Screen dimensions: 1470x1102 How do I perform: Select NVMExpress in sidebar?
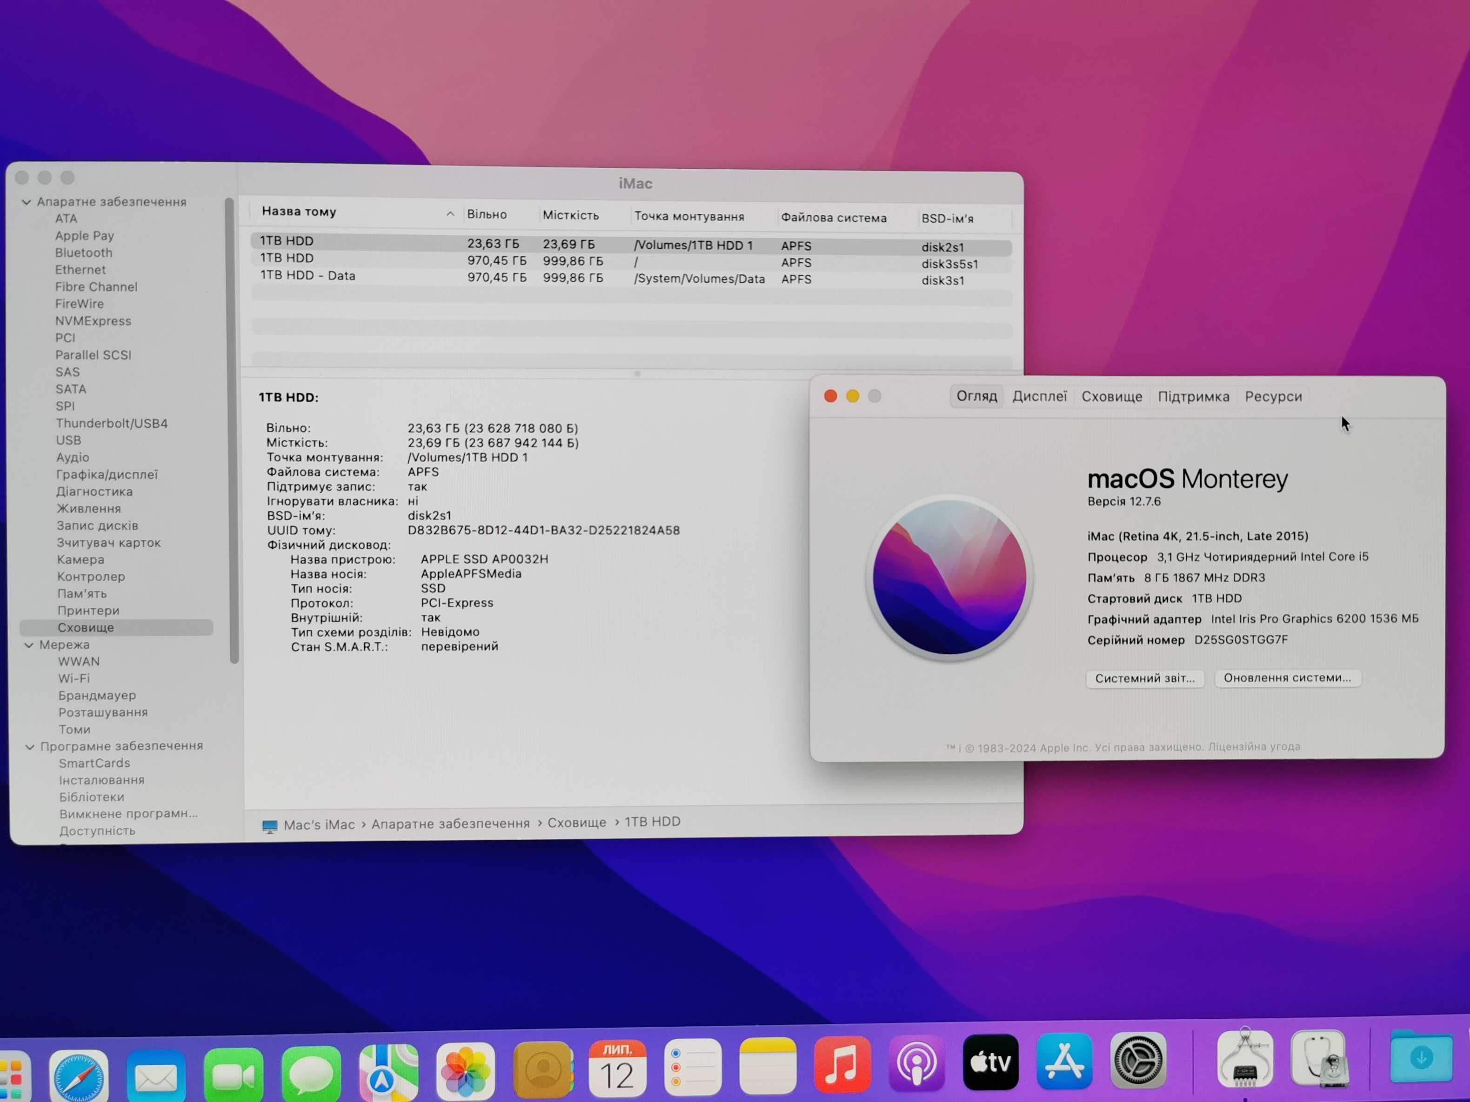(93, 321)
